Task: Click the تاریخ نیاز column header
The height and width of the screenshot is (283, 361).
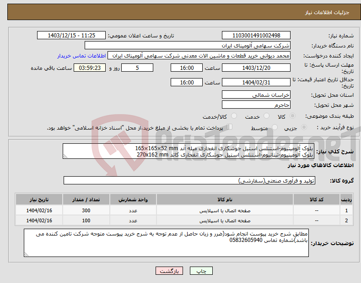Action: (x=39, y=199)
